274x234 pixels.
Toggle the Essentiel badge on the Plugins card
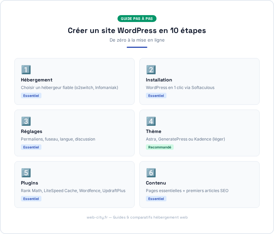(31, 199)
